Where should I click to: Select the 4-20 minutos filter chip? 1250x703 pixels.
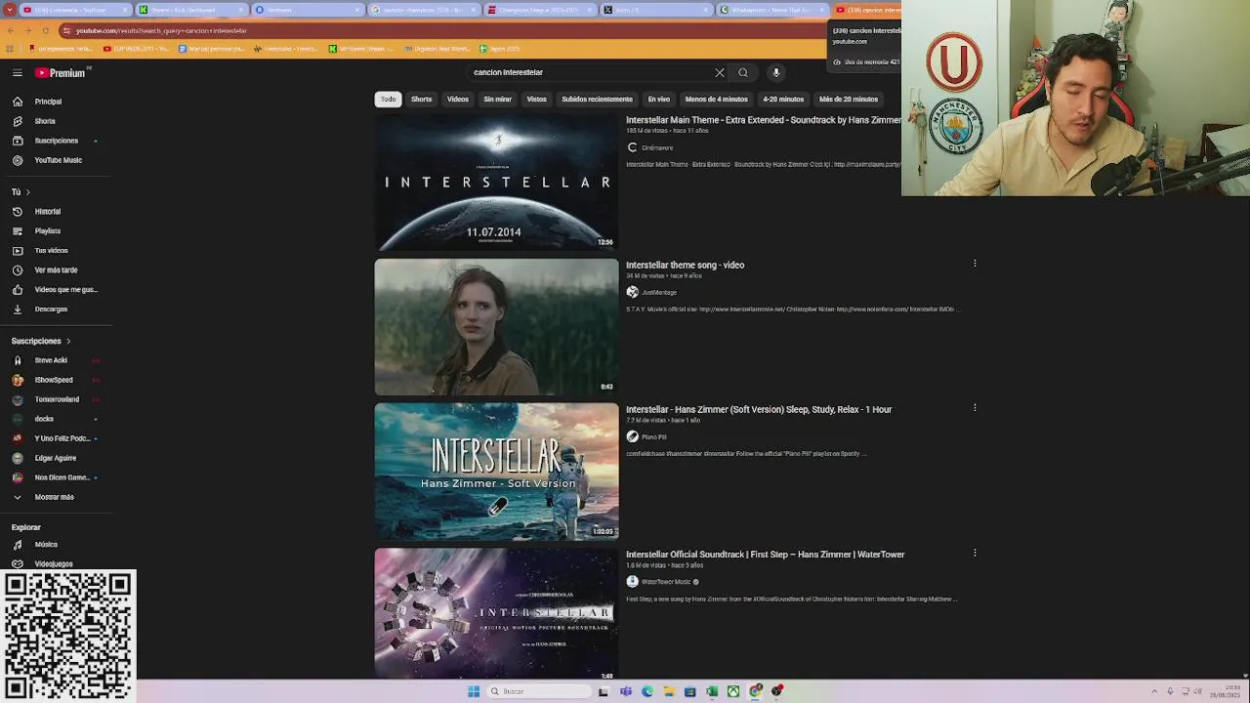click(783, 99)
